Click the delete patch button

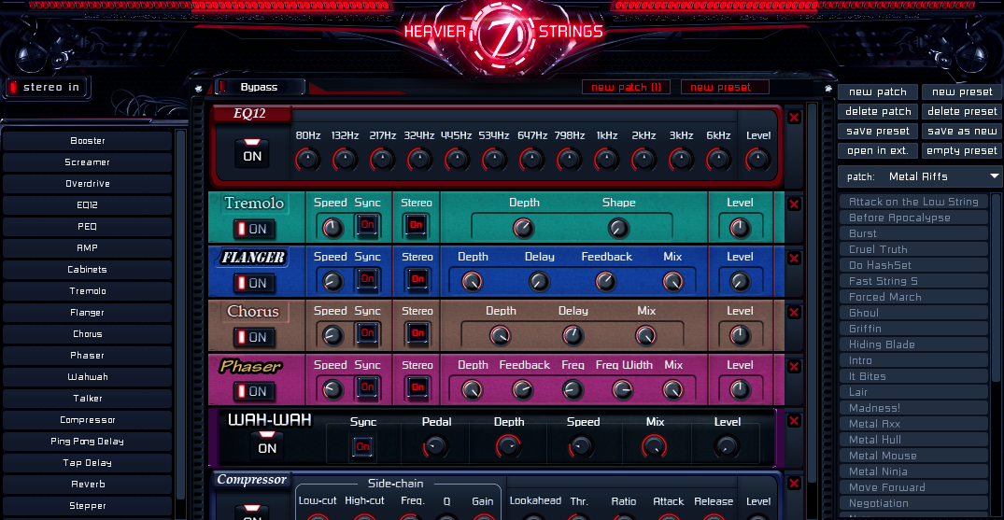click(878, 111)
